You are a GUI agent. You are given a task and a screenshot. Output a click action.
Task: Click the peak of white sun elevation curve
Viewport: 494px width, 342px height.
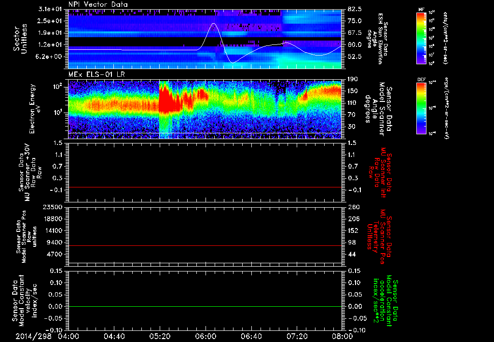pos(214,24)
